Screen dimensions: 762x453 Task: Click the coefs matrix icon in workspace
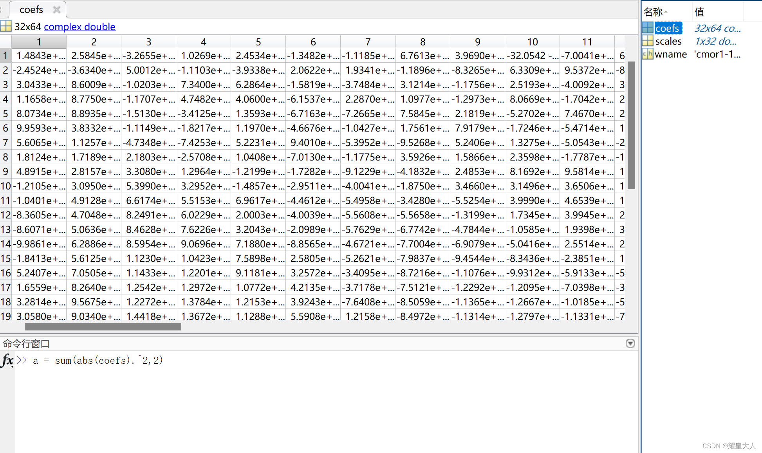point(648,28)
